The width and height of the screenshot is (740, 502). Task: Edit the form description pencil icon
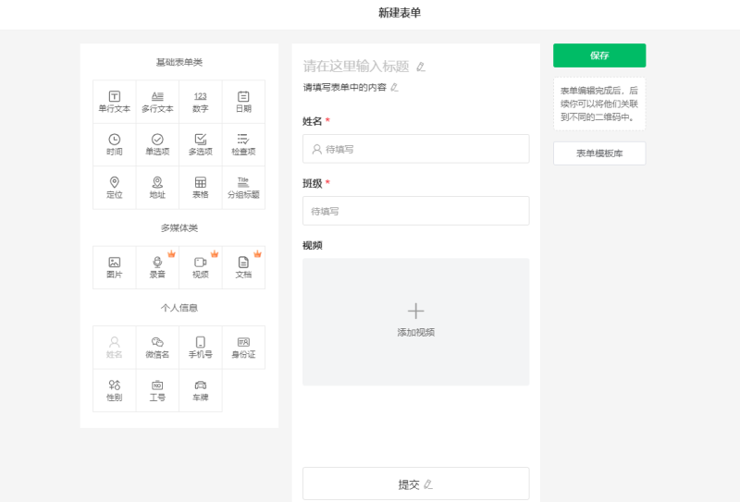coord(395,87)
